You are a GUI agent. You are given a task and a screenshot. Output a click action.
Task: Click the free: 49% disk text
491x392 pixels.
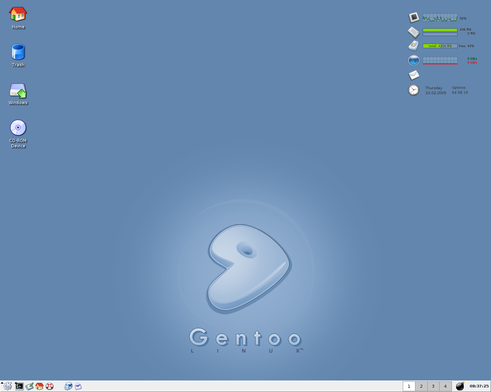466,46
